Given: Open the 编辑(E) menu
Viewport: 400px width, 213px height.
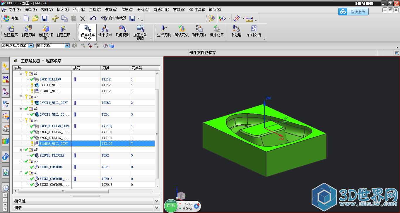Looking at the screenshot, I should 30,10.
